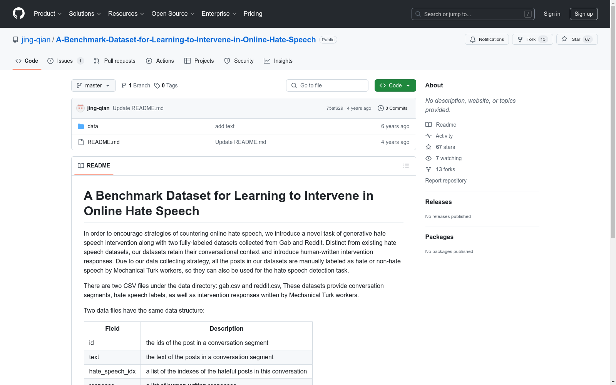Focus the Search or jump to field
This screenshot has width=616, height=385.
[x=473, y=14]
